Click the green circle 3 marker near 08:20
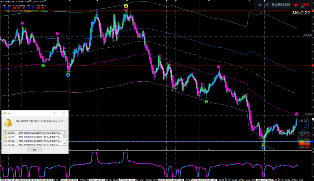The height and width of the screenshot is (181, 314). [43, 65]
